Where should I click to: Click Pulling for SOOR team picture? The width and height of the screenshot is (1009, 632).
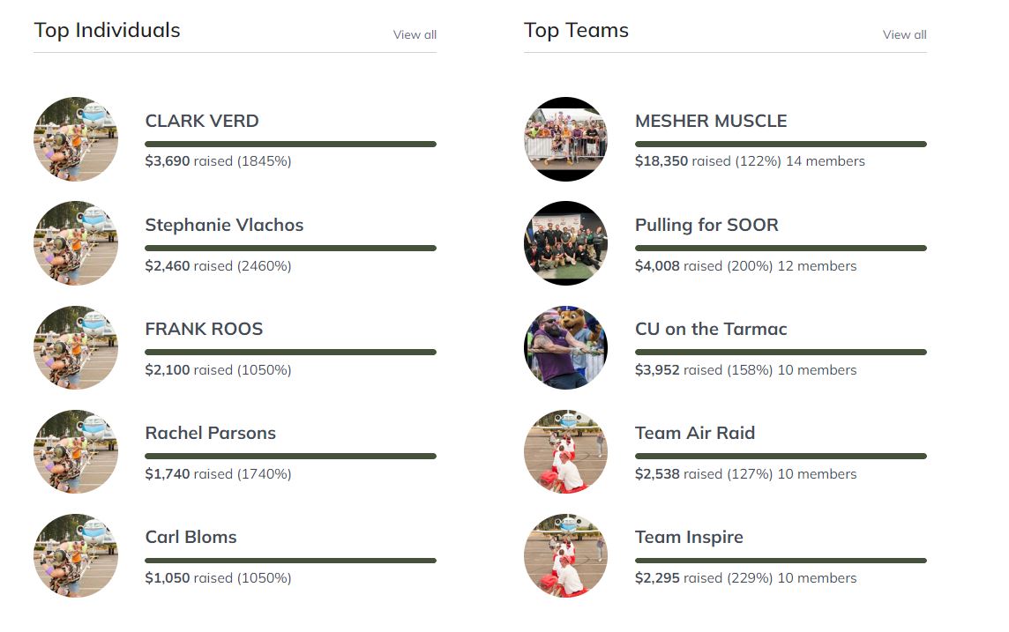pos(565,243)
